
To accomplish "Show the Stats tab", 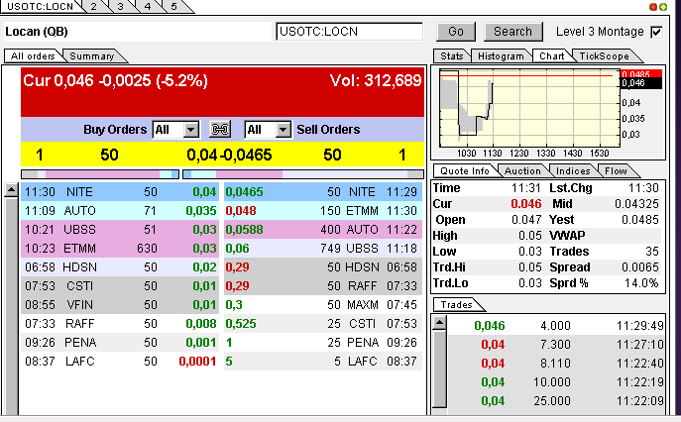I will 451,56.
